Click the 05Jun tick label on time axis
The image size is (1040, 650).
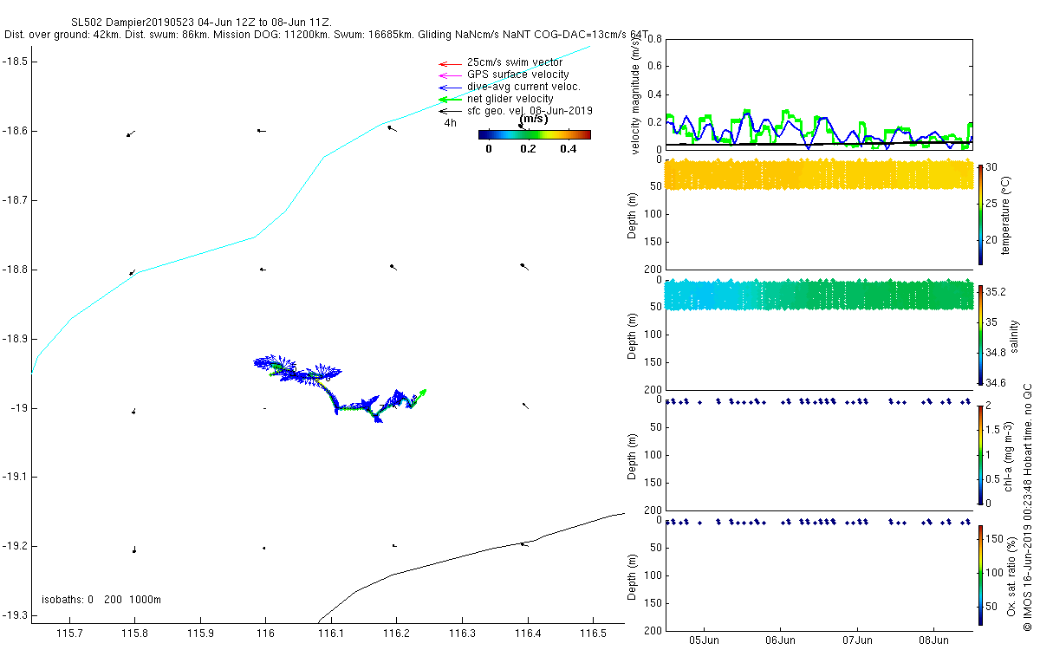704,640
